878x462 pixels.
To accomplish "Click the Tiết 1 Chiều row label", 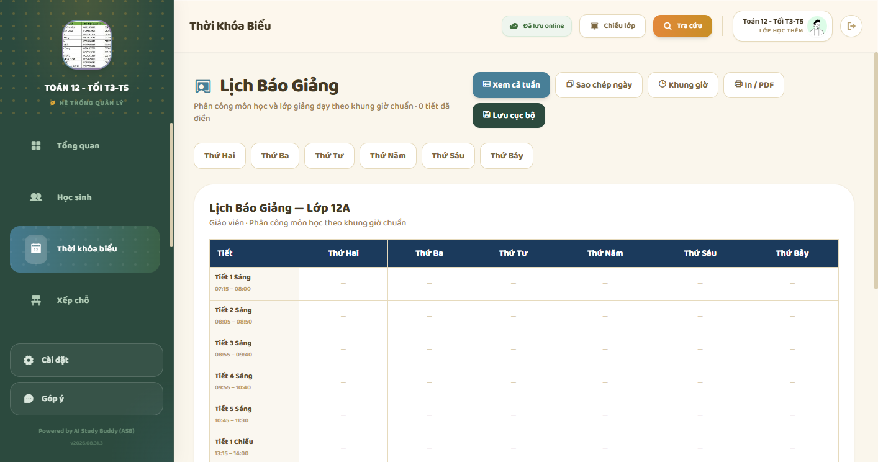I will click(x=255, y=447).
